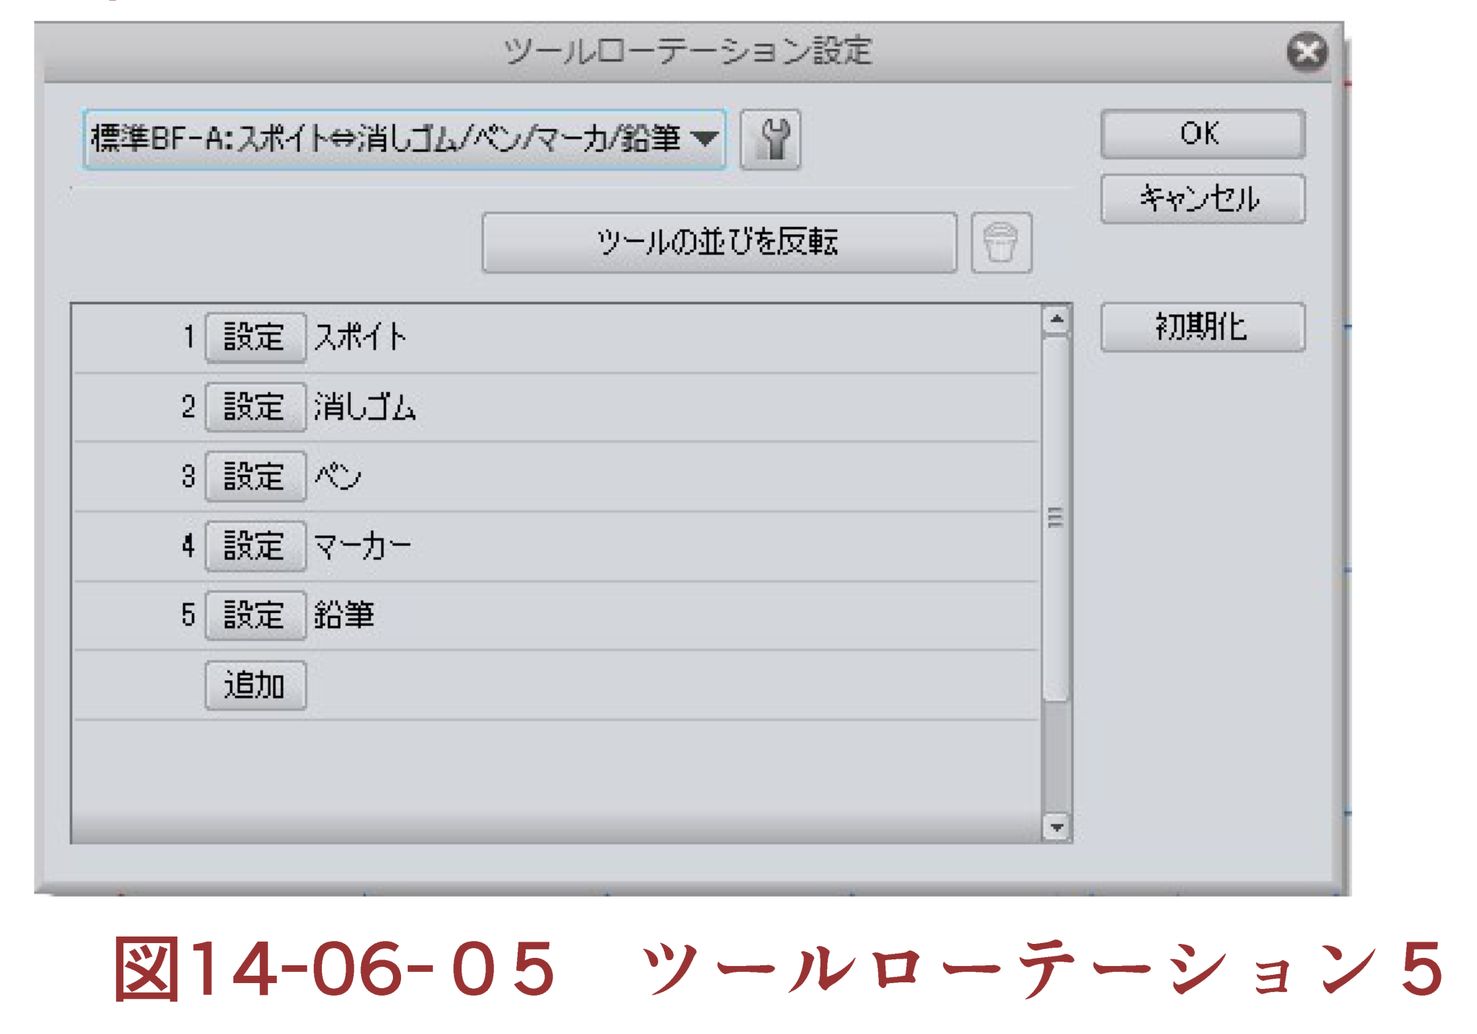Image resolution: width=1477 pixels, height=1034 pixels.
Task: Close the ツールローテーション設定 dialog
Action: tap(1306, 52)
